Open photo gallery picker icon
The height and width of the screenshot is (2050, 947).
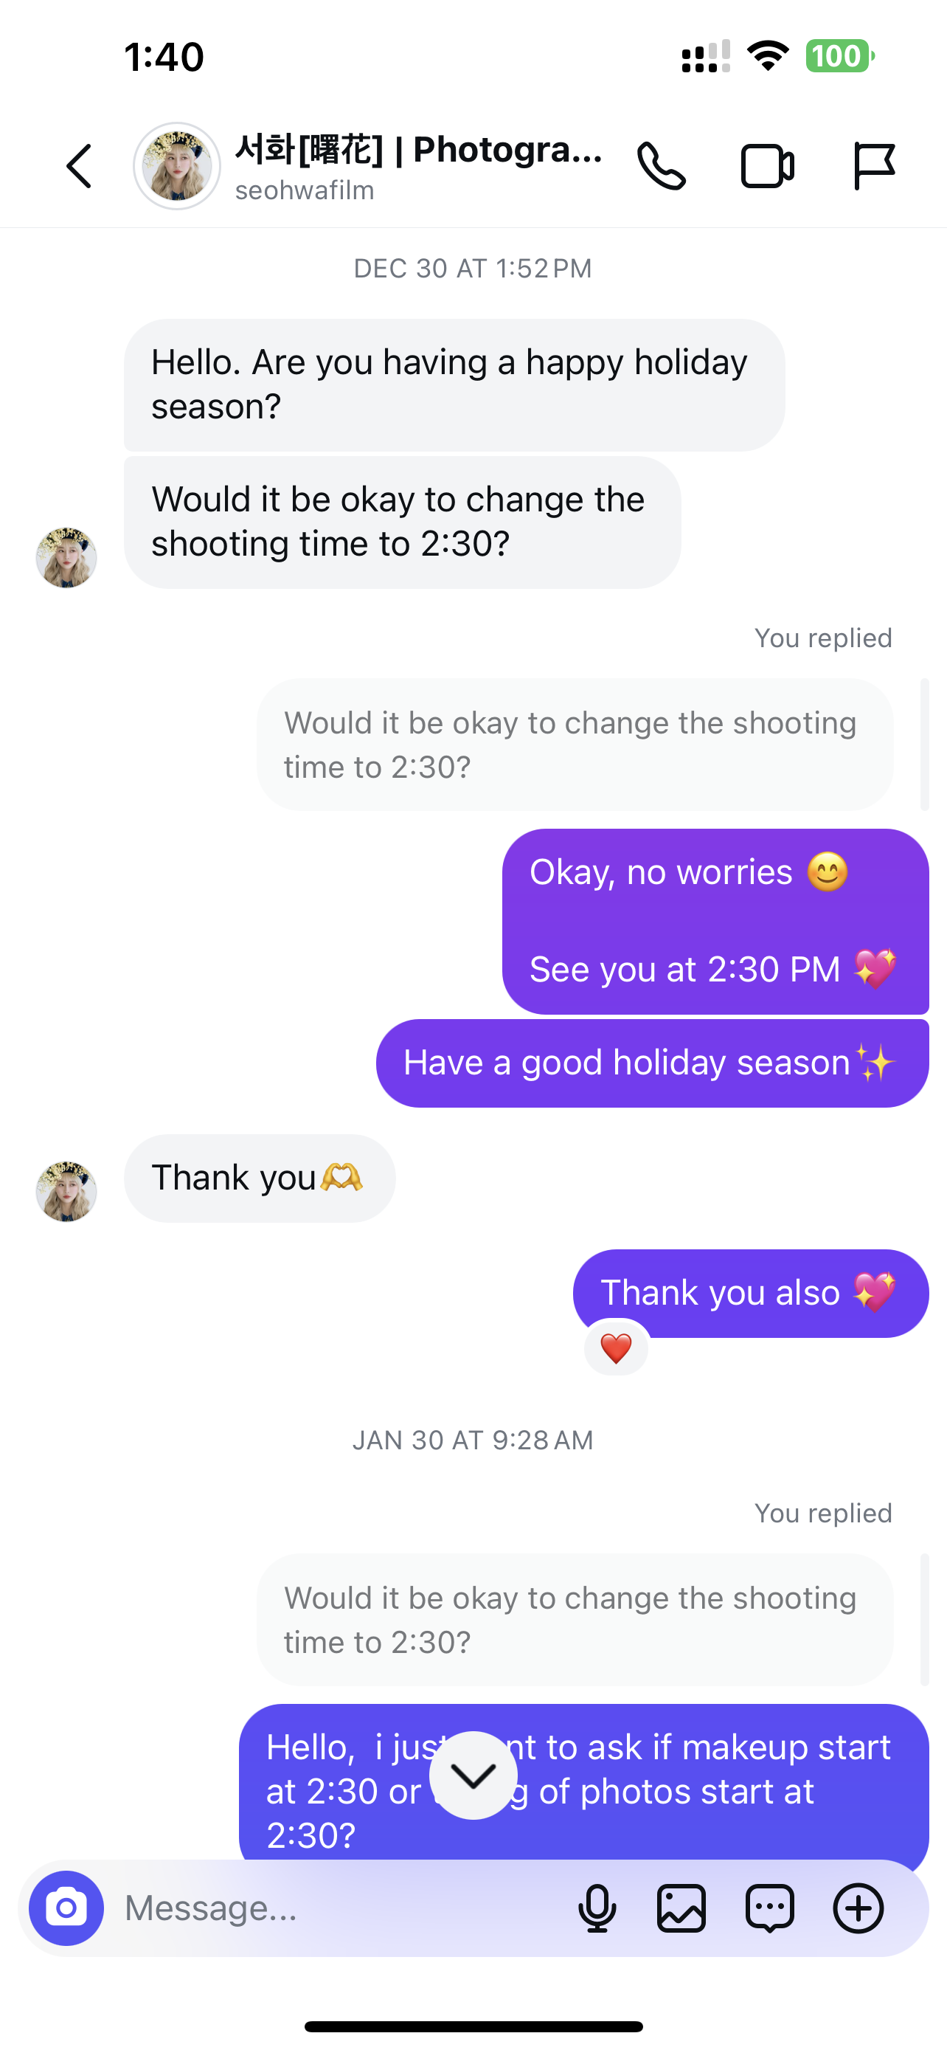681,1908
